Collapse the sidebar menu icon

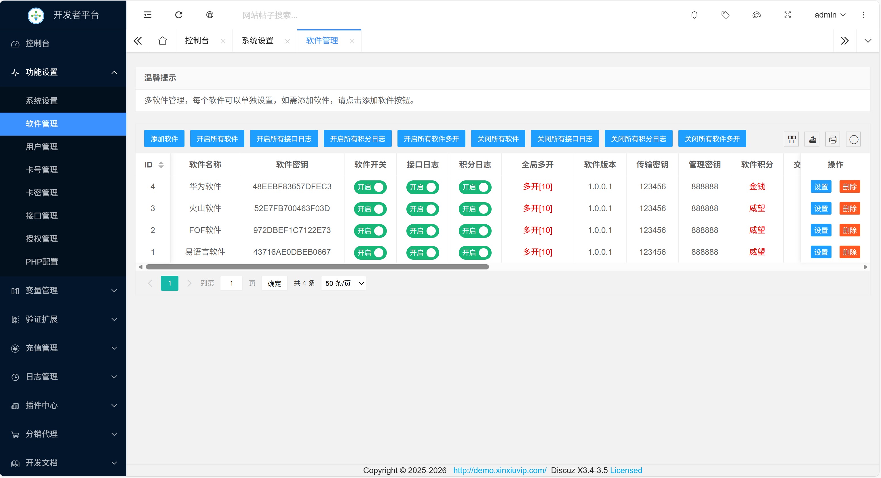coord(147,15)
